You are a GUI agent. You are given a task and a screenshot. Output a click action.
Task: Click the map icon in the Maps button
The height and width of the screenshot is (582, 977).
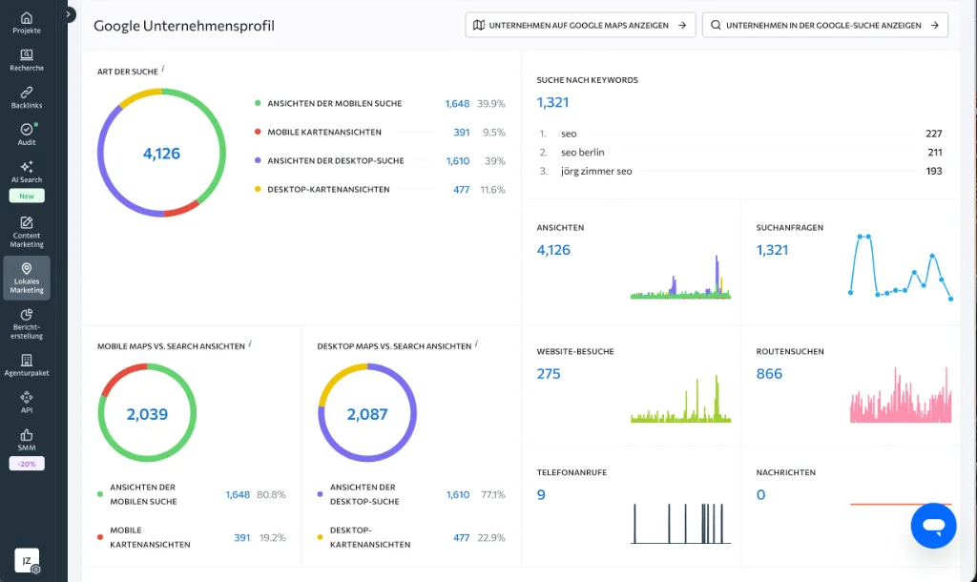click(x=479, y=25)
